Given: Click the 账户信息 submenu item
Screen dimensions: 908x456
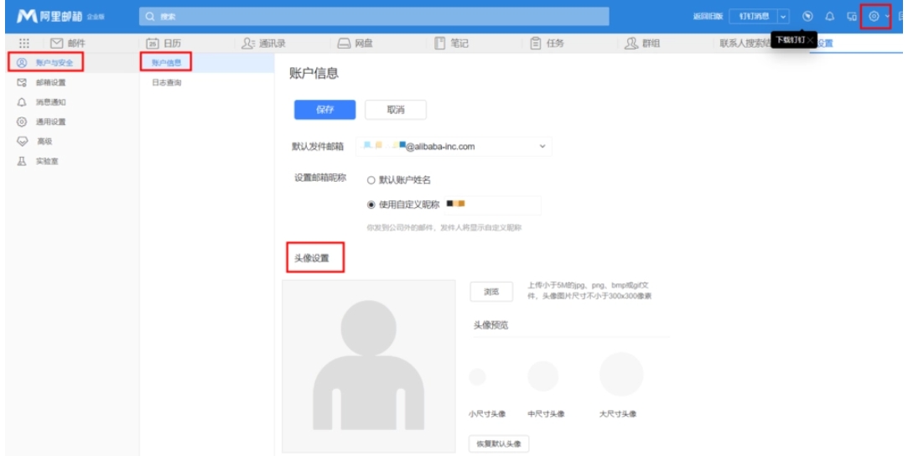Looking at the screenshot, I should coord(166,63).
